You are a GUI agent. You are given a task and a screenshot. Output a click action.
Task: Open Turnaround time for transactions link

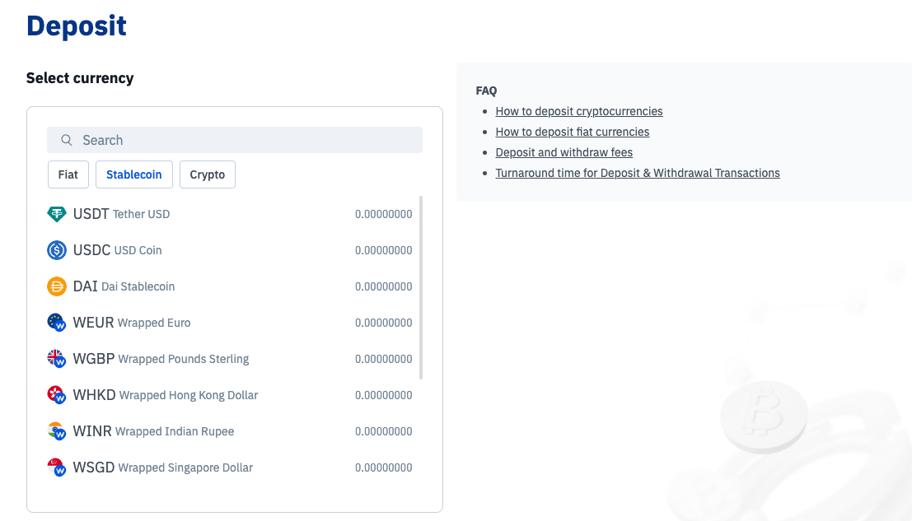pyautogui.click(x=637, y=173)
